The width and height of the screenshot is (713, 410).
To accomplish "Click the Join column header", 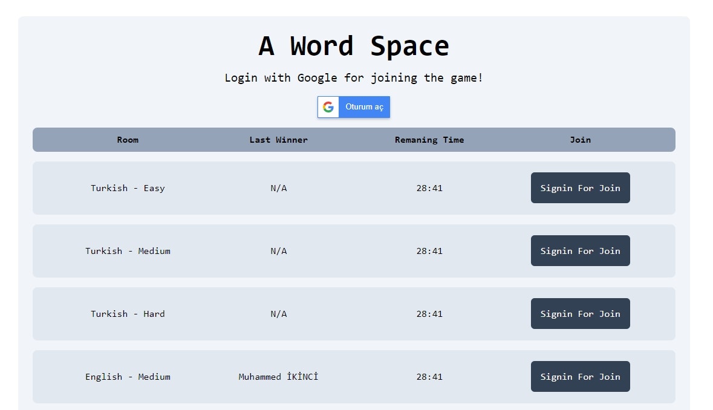I will tap(580, 140).
